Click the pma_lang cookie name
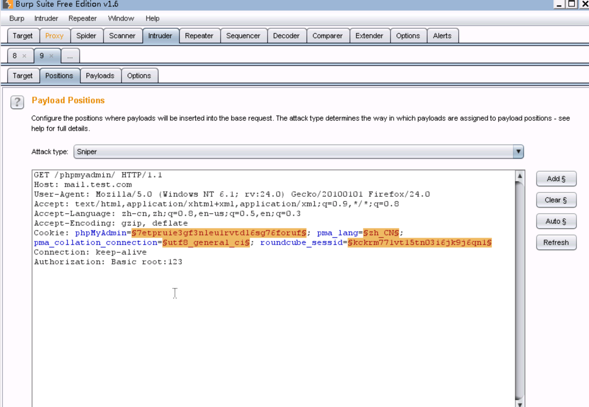The width and height of the screenshot is (589, 407). click(338, 233)
